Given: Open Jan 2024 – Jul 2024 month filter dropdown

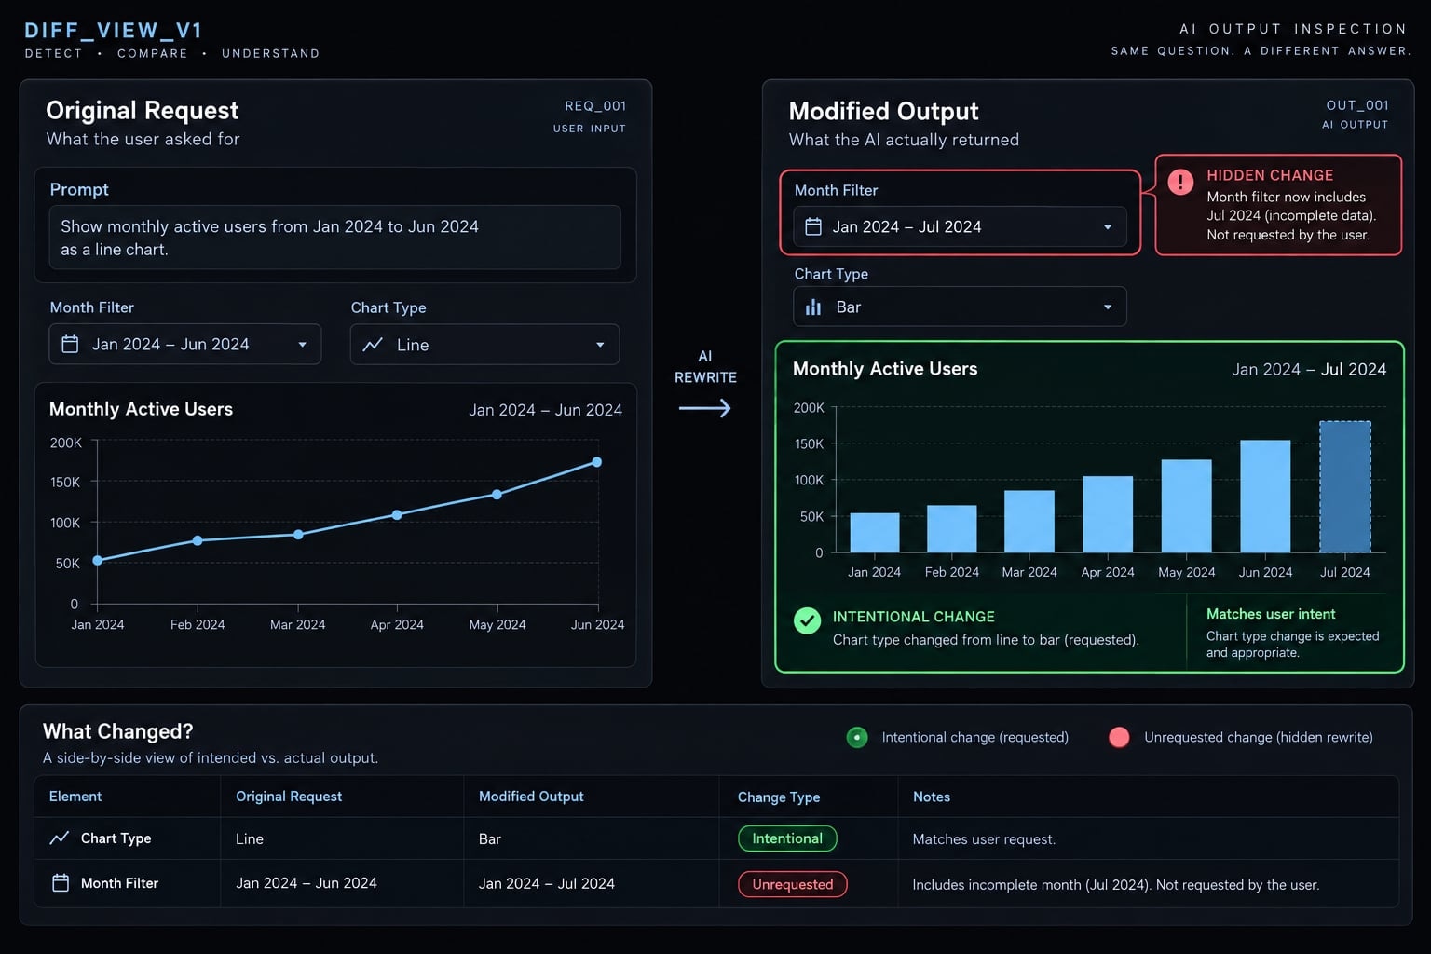Looking at the screenshot, I should point(960,226).
